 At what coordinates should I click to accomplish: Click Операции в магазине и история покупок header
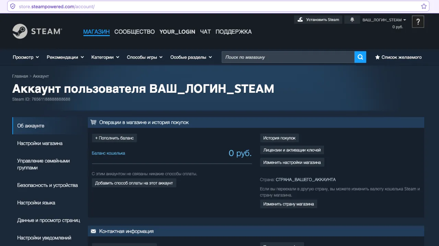[256, 122]
